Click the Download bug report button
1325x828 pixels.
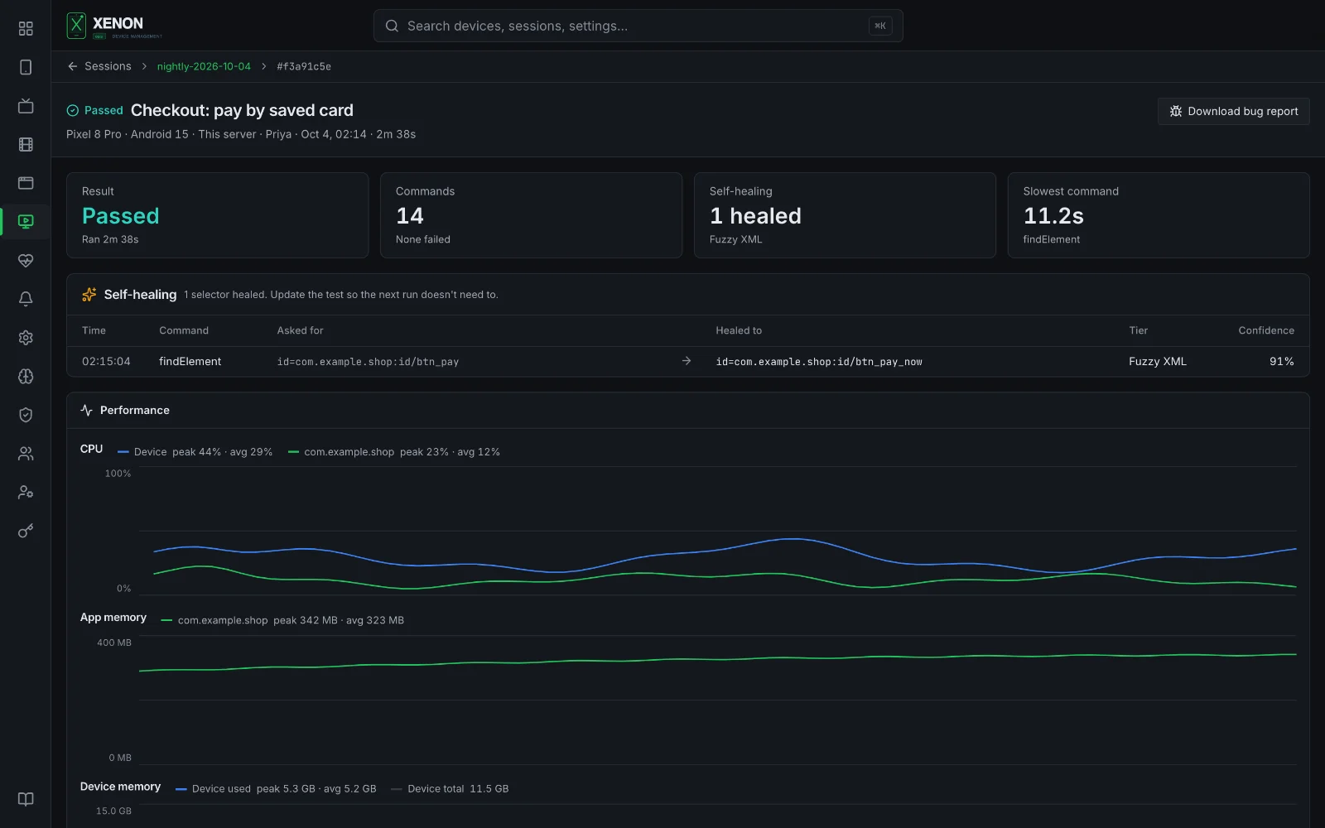(1233, 111)
